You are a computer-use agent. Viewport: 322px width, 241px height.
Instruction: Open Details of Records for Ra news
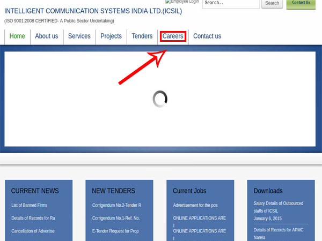[x=33, y=218]
